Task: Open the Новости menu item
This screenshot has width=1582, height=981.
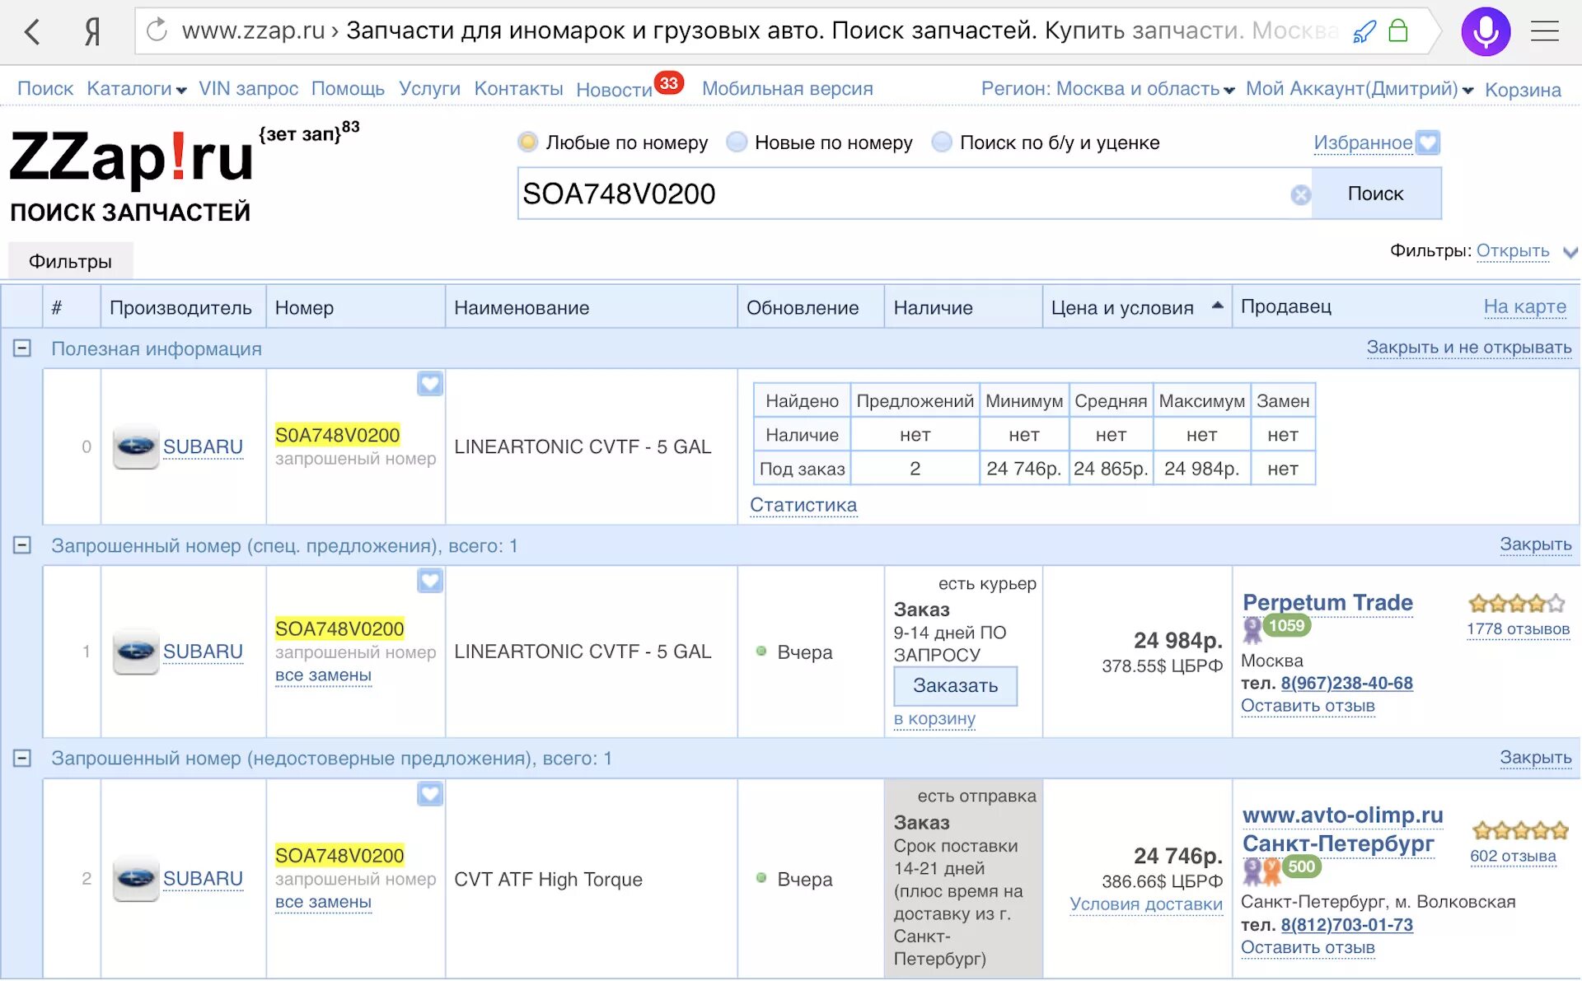Action: (614, 90)
